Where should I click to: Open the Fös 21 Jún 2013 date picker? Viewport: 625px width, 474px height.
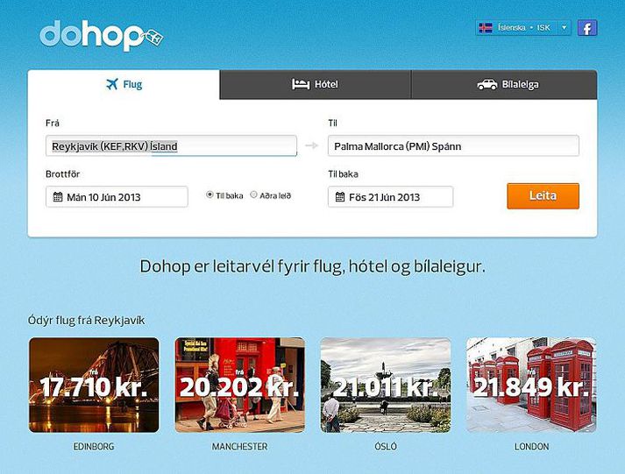(390, 197)
